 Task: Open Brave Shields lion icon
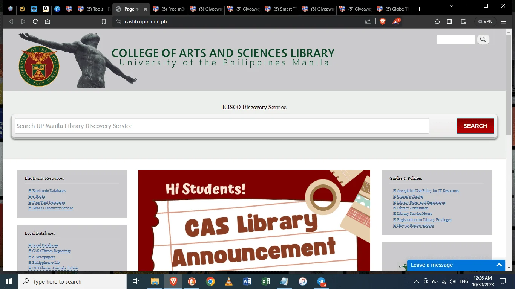(x=383, y=21)
